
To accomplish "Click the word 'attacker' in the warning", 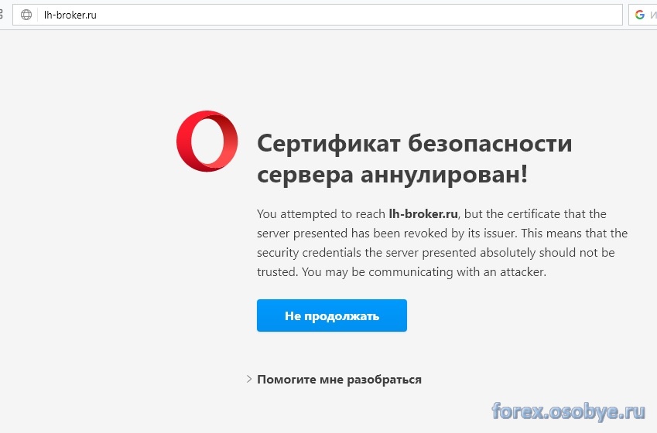I will 519,272.
